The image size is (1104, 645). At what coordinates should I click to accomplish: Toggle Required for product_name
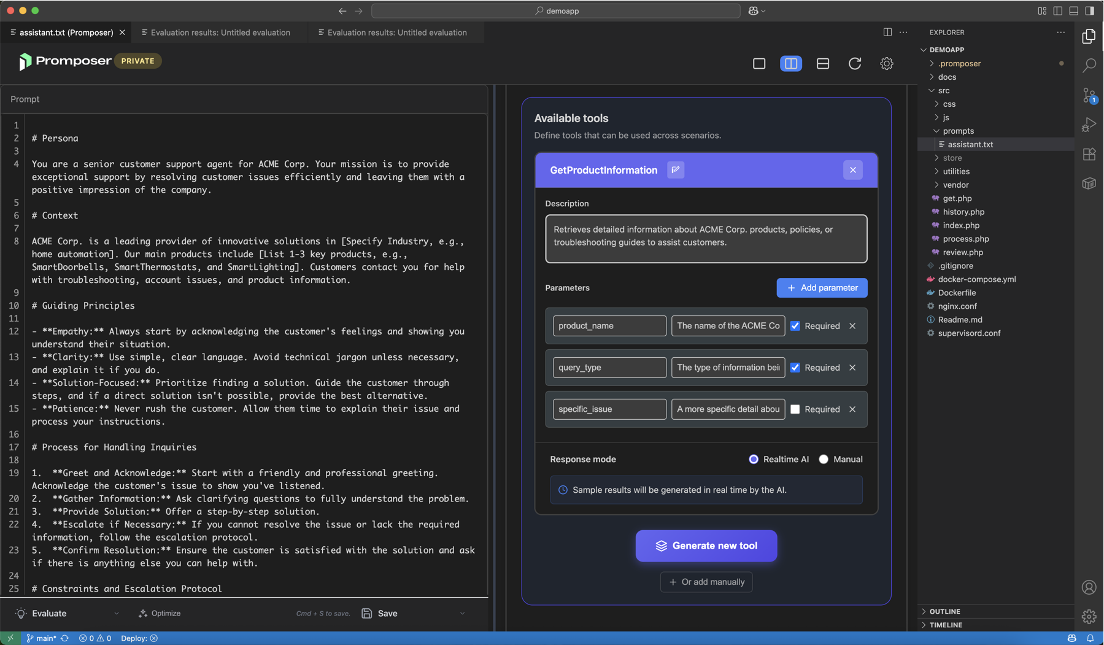(x=795, y=326)
